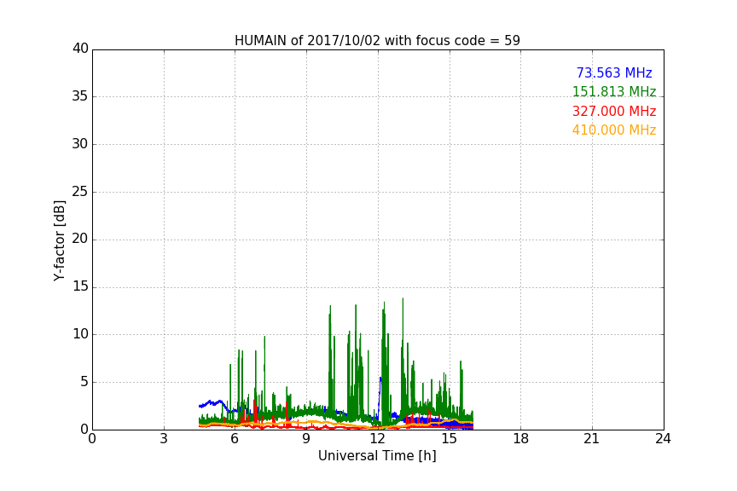Click the x-axis tick value 24

click(x=663, y=439)
